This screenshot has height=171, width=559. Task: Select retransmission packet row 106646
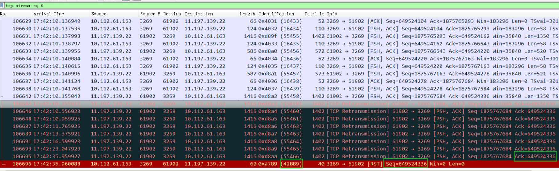[x=279, y=111]
